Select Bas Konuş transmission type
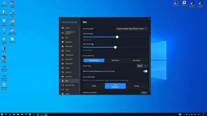The width and height of the screenshot is (207, 116). click(115, 60)
